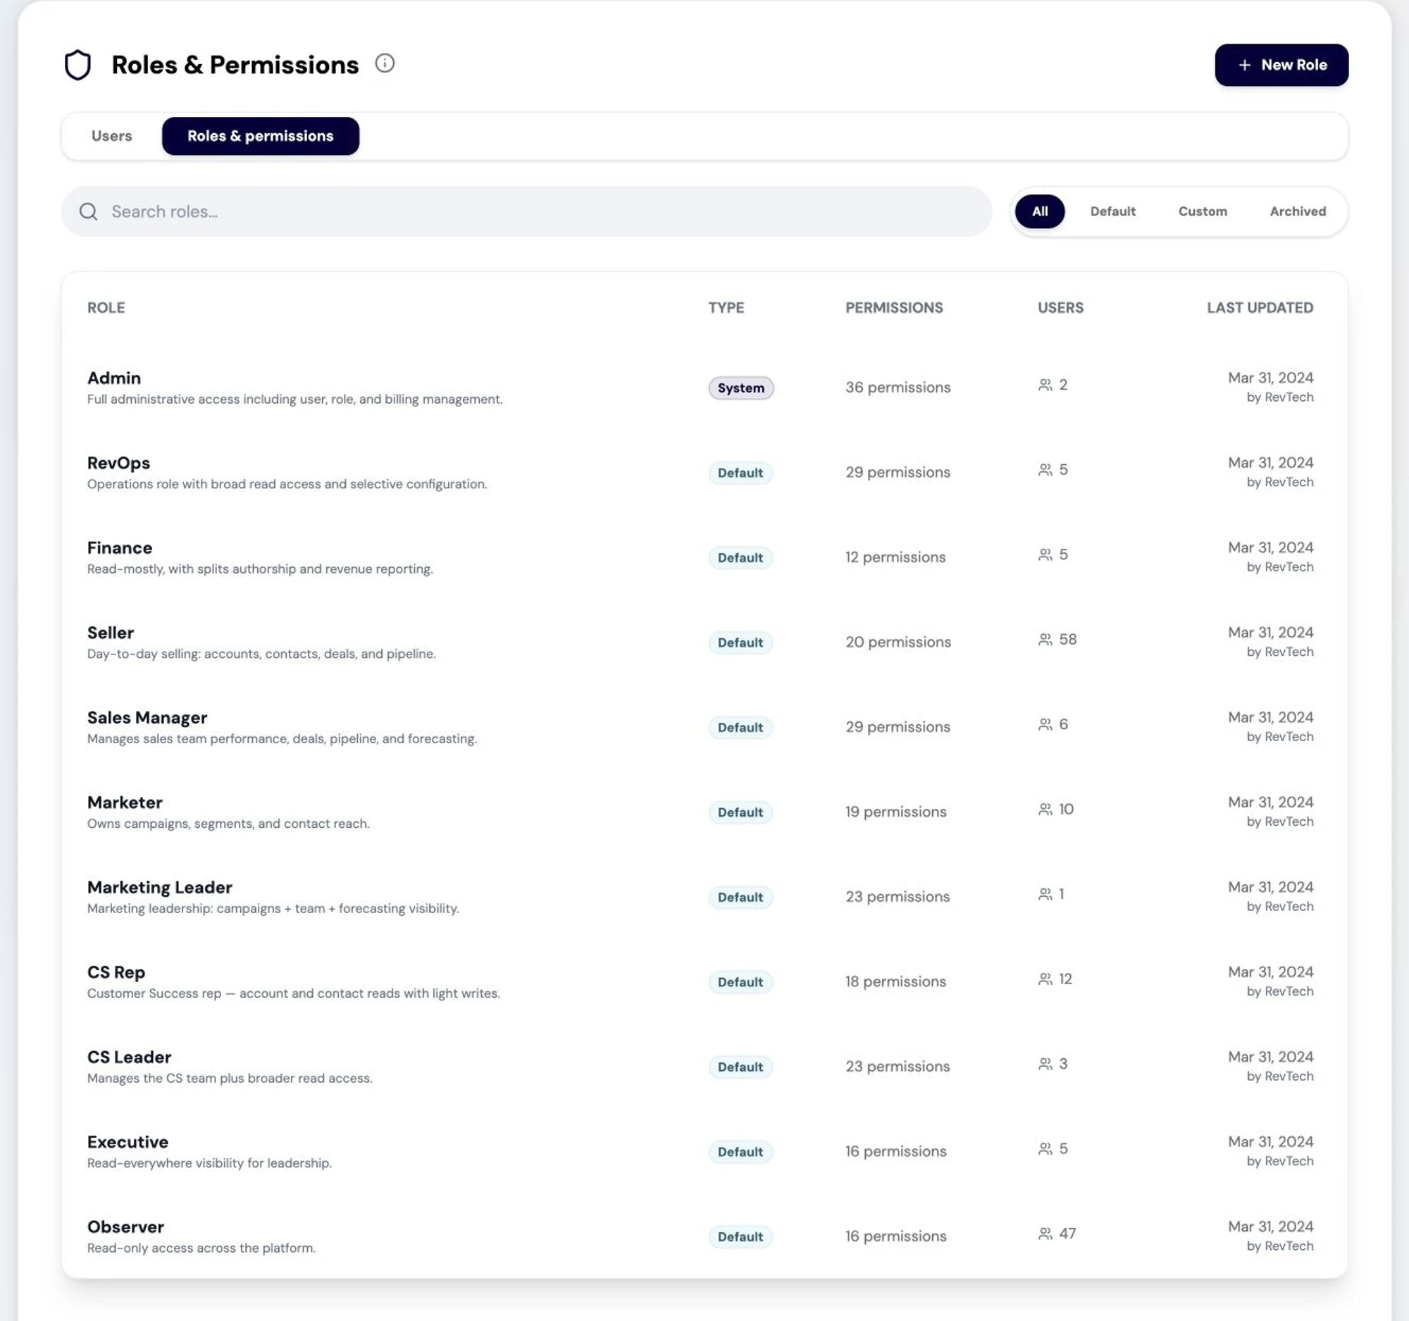Click the users icon in Executive row
Image resolution: width=1409 pixels, height=1321 pixels.
pos(1045,1149)
